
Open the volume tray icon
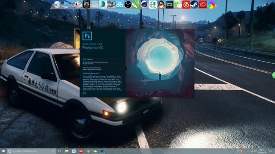(x=255, y=151)
